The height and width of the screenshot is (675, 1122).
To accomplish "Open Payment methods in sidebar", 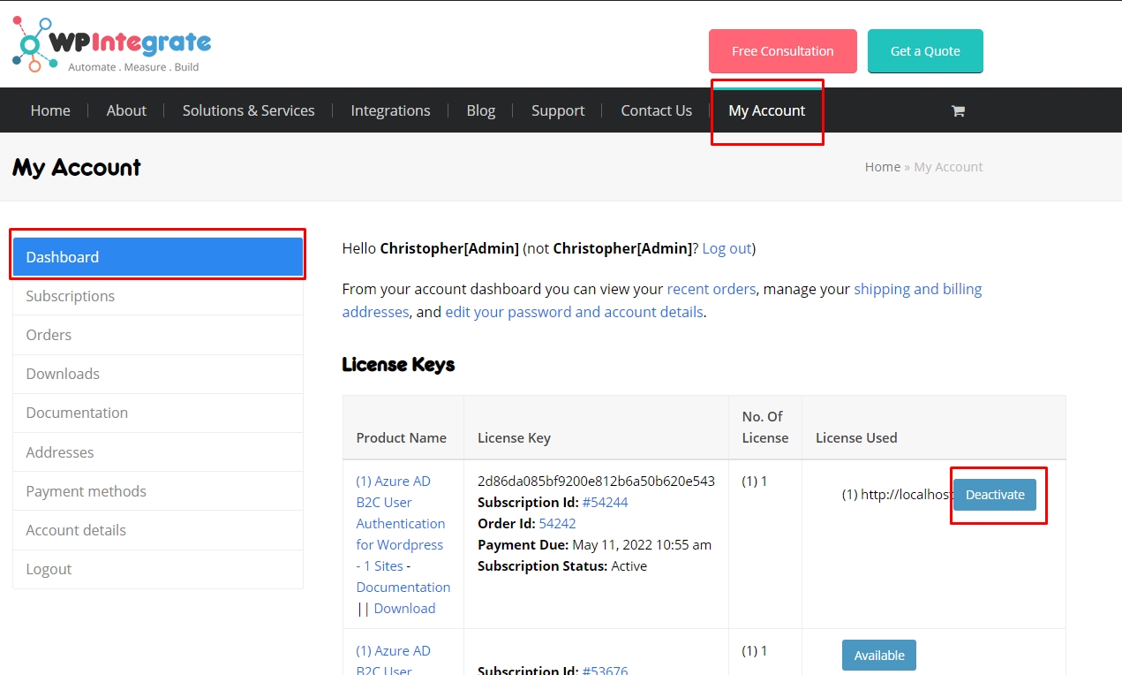I will (158, 491).
